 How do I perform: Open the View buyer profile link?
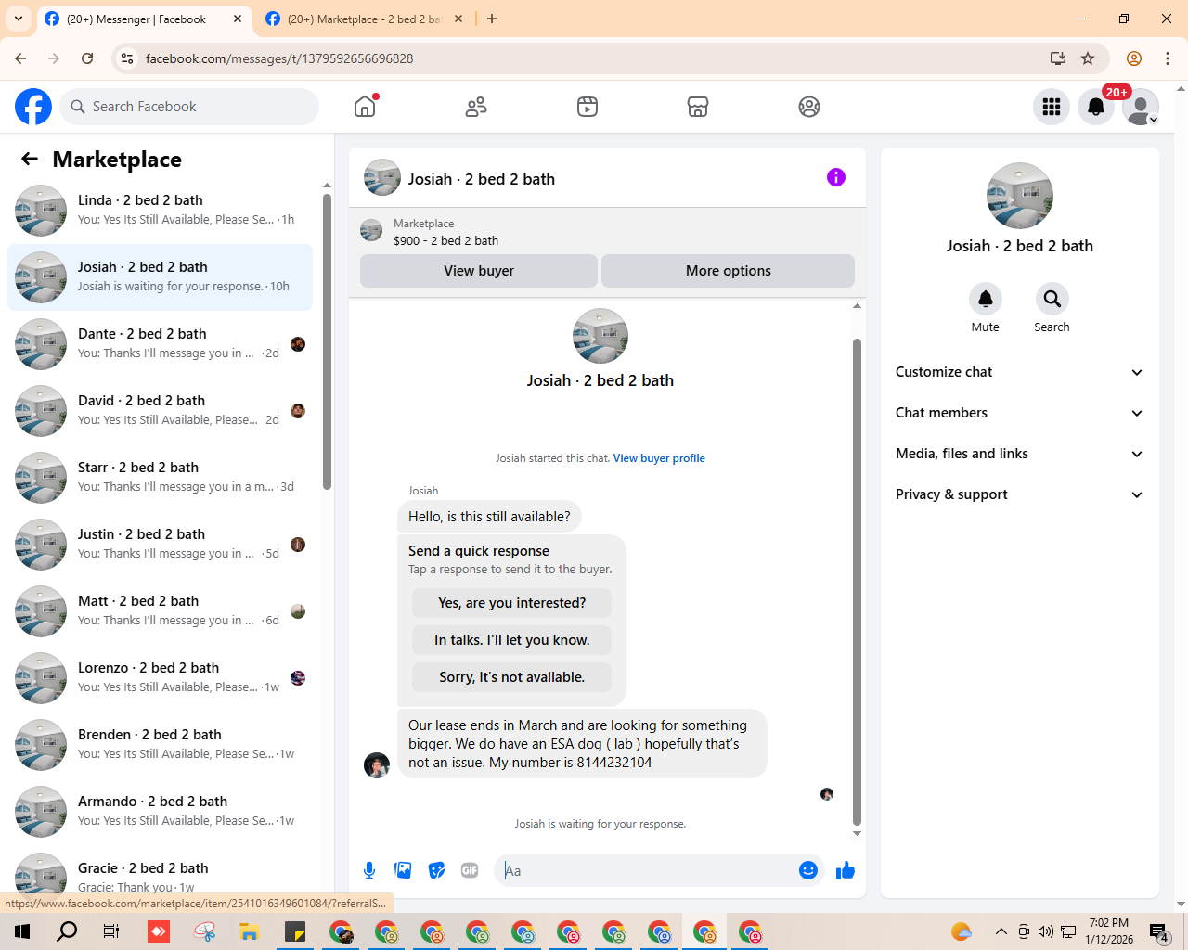(659, 458)
